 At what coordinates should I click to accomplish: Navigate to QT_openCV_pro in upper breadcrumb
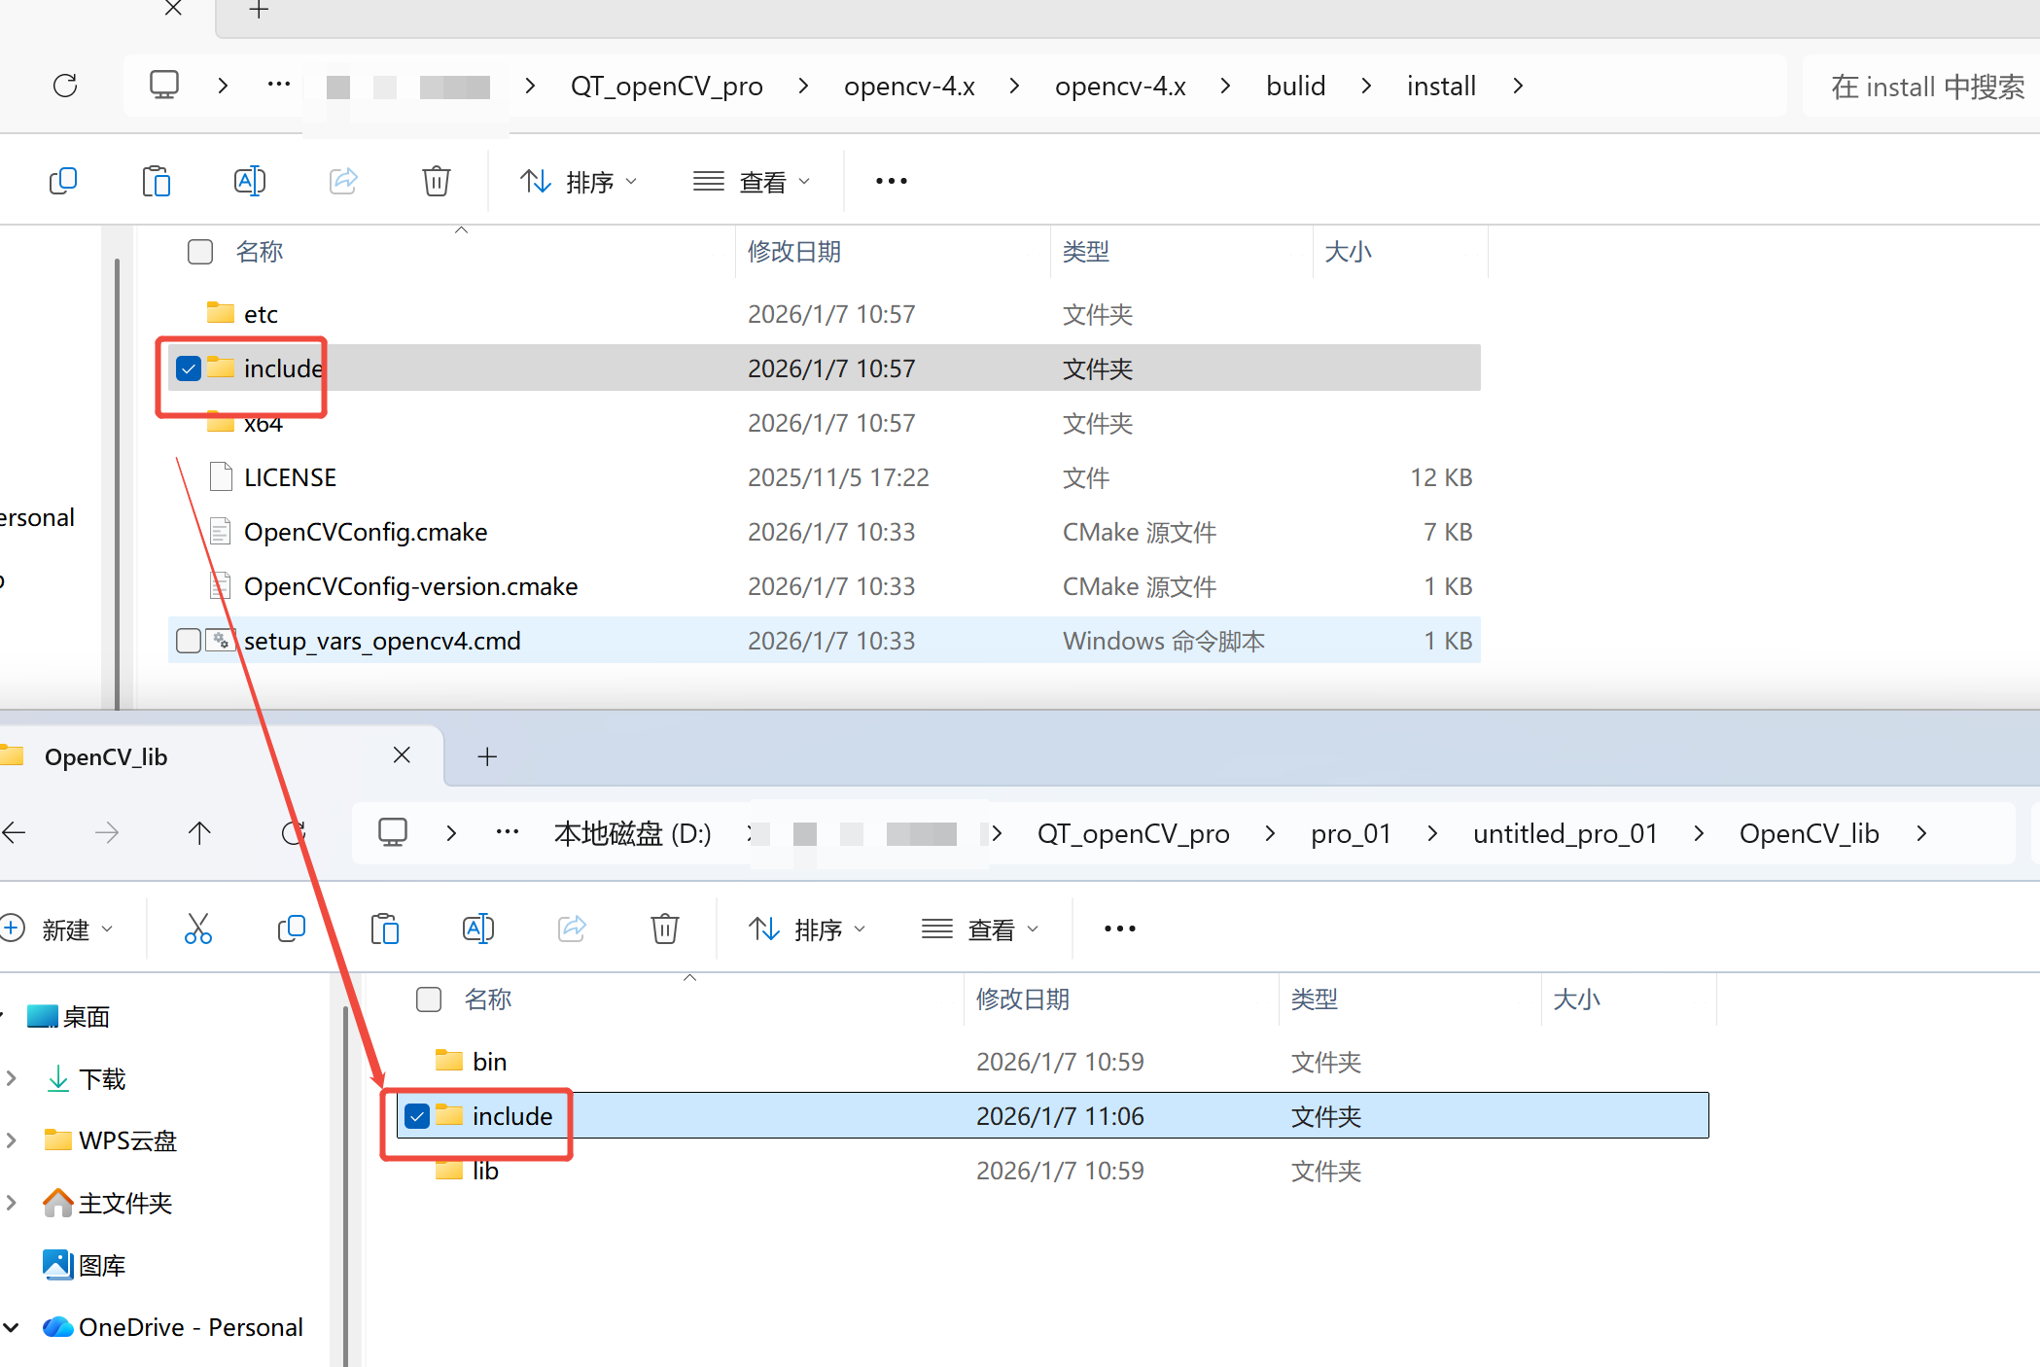click(x=666, y=86)
